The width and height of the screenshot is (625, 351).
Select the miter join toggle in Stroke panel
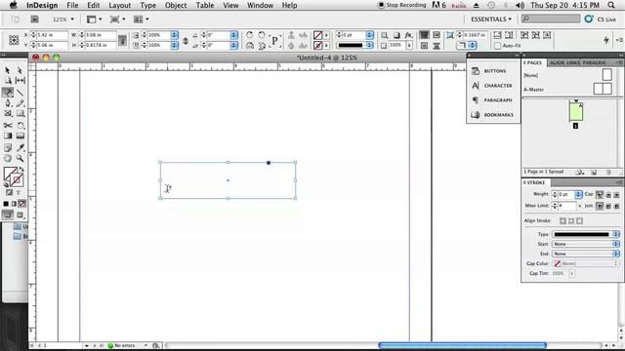pyautogui.click(x=600, y=206)
